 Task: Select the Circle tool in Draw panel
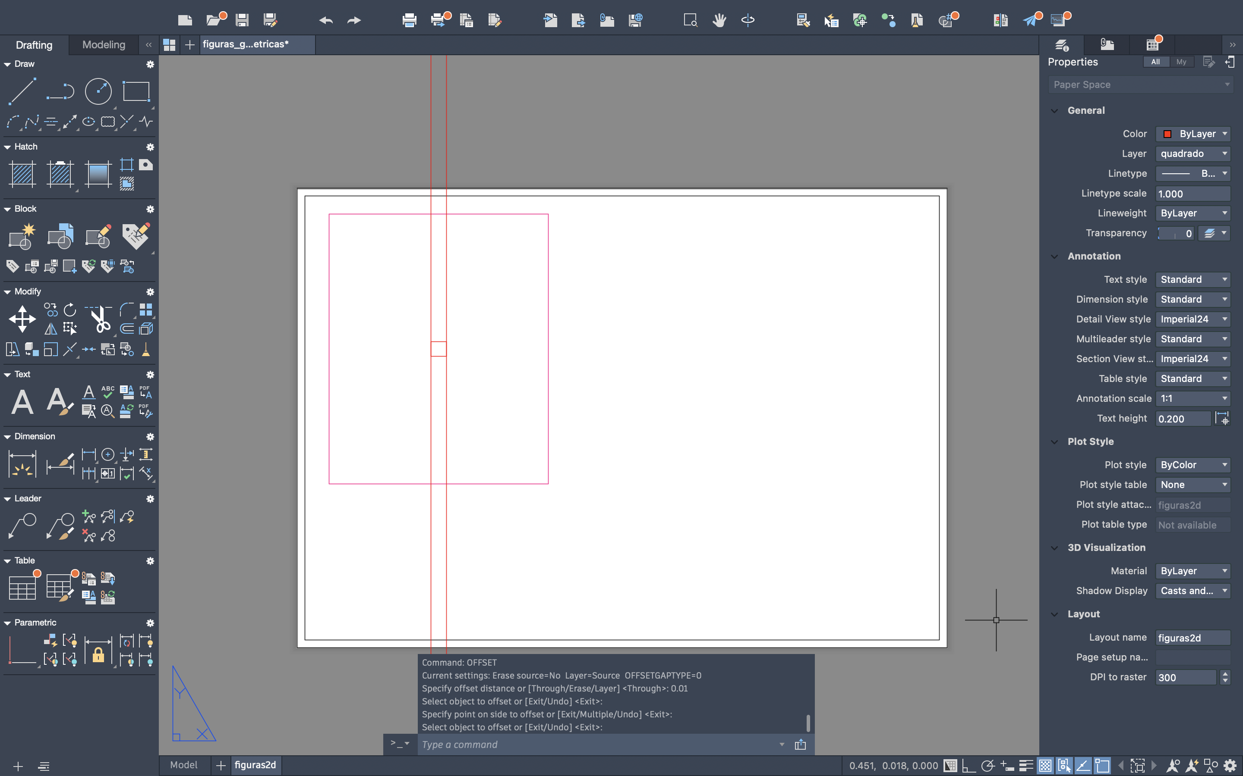click(x=98, y=91)
